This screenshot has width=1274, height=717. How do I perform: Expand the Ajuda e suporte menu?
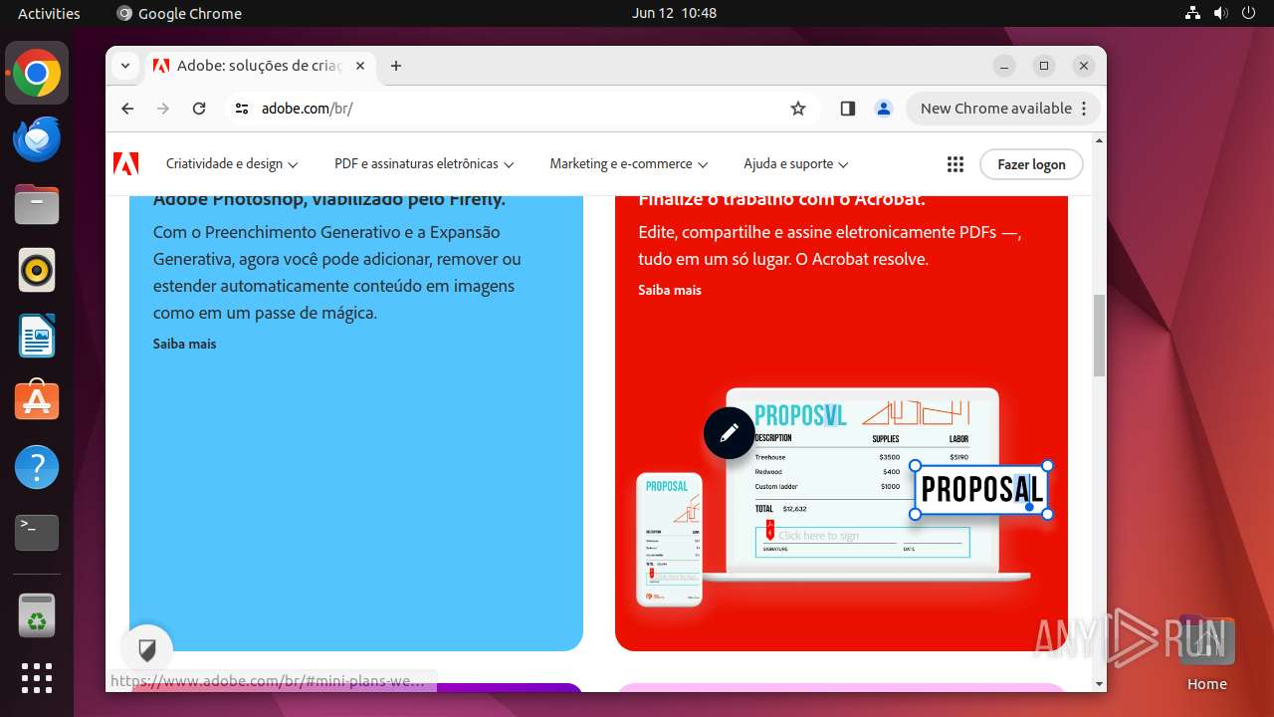(x=796, y=164)
